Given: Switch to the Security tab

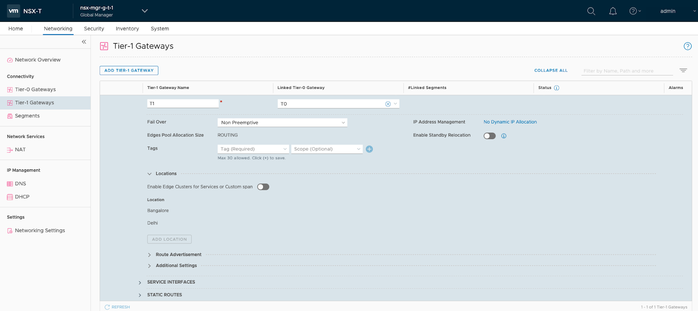Looking at the screenshot, I should (94, 29).
